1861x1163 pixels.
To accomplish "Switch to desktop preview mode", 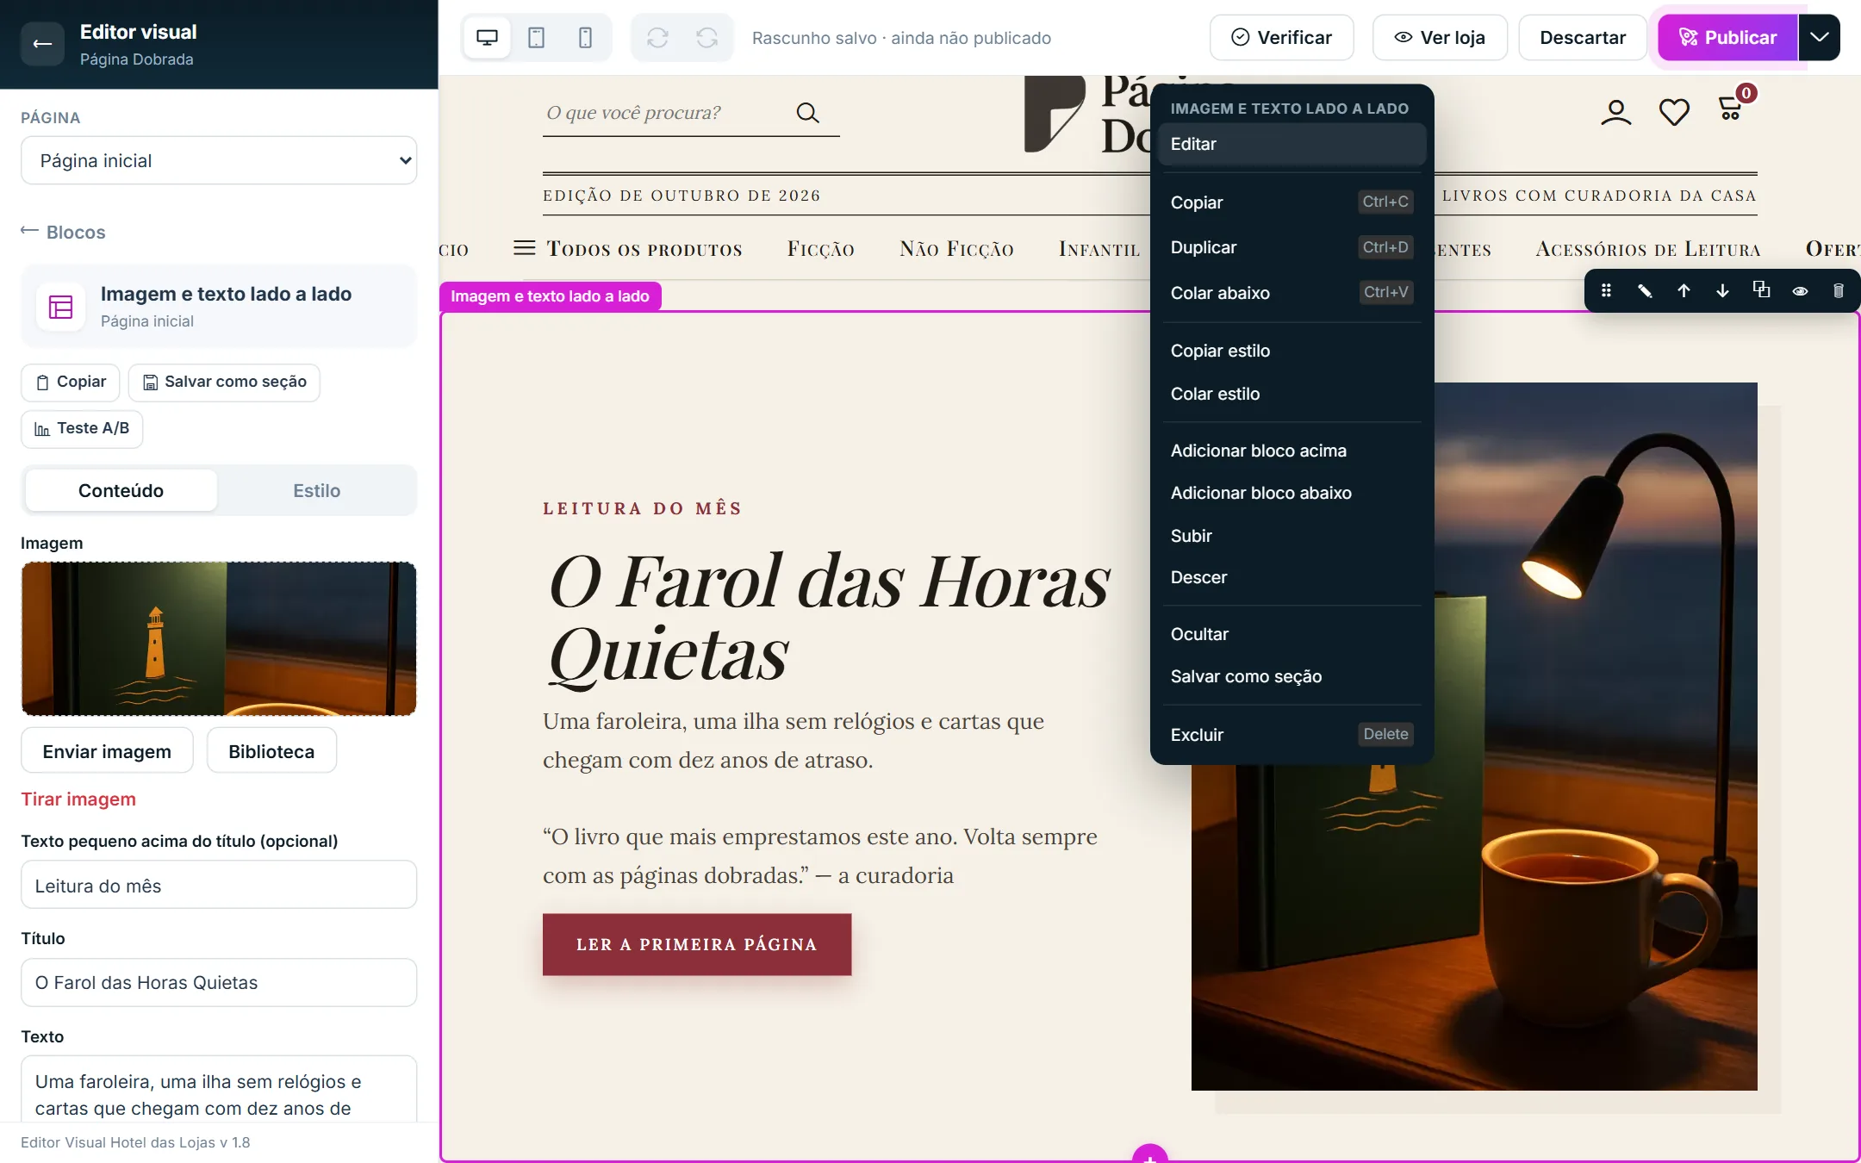I will coord(487,38).
